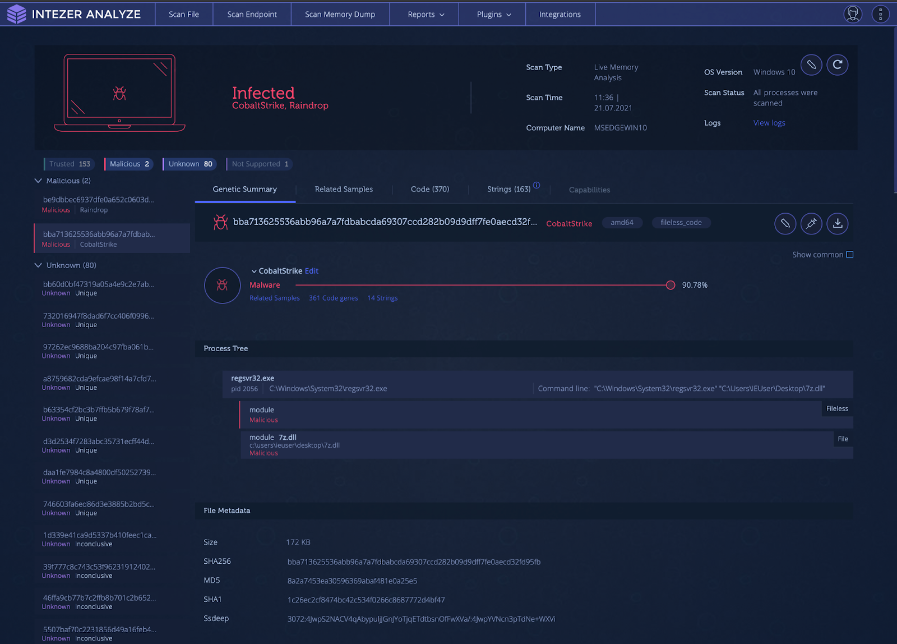Open the Code (370) tab
This screenshot has height=644, width=897.
point(429,190)
